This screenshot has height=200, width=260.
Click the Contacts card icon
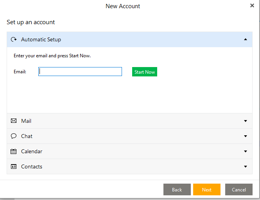point(14,166)
